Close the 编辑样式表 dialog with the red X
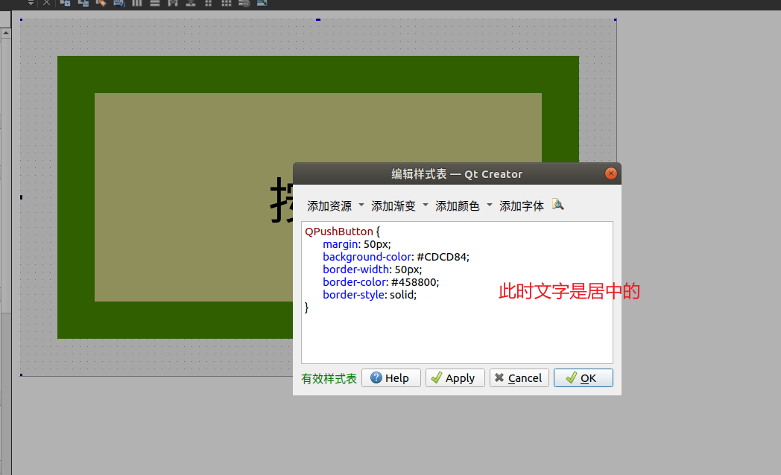This screenshot has width=781, height=475. pos(610,173)
